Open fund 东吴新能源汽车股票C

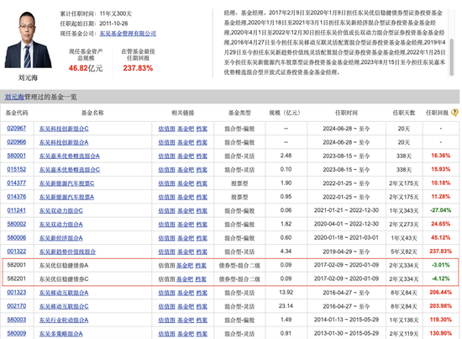click(x=67, y=183)
